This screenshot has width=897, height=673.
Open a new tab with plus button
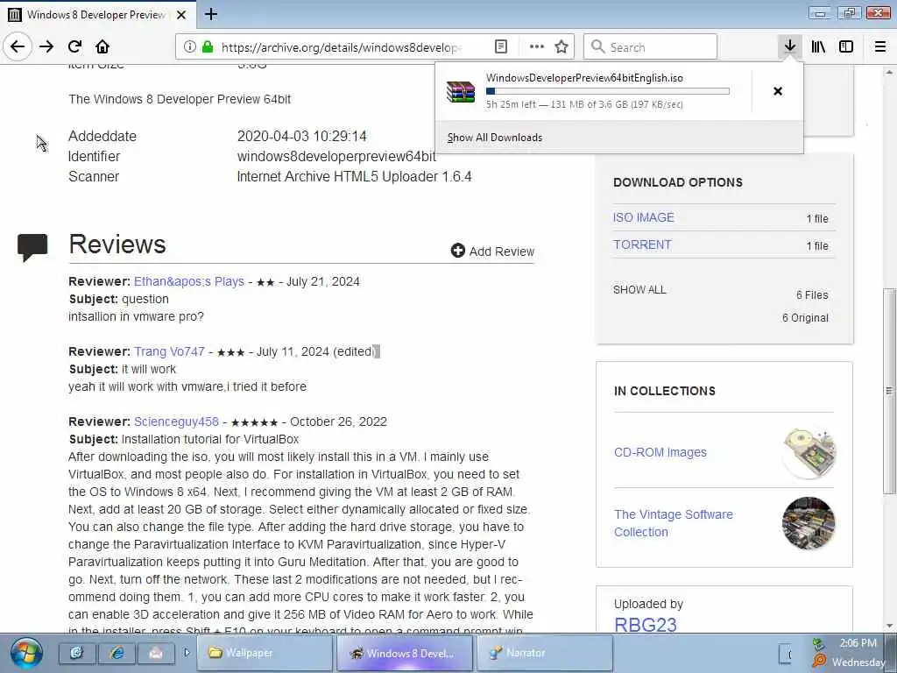(210, 14)
